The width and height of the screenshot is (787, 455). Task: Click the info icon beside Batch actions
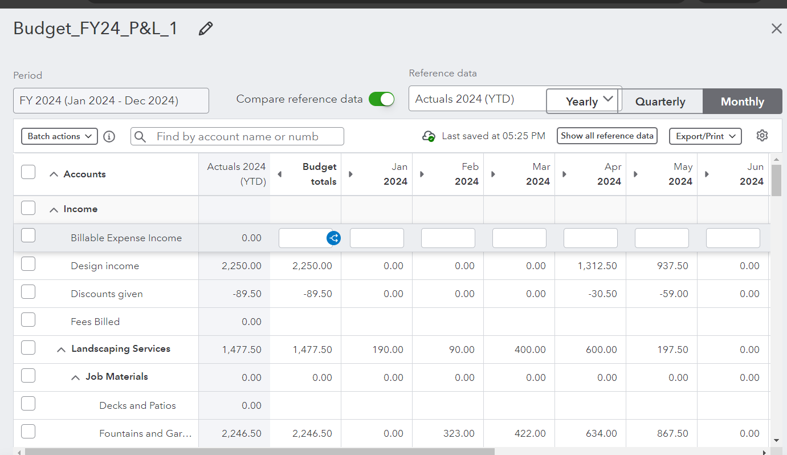109,136
